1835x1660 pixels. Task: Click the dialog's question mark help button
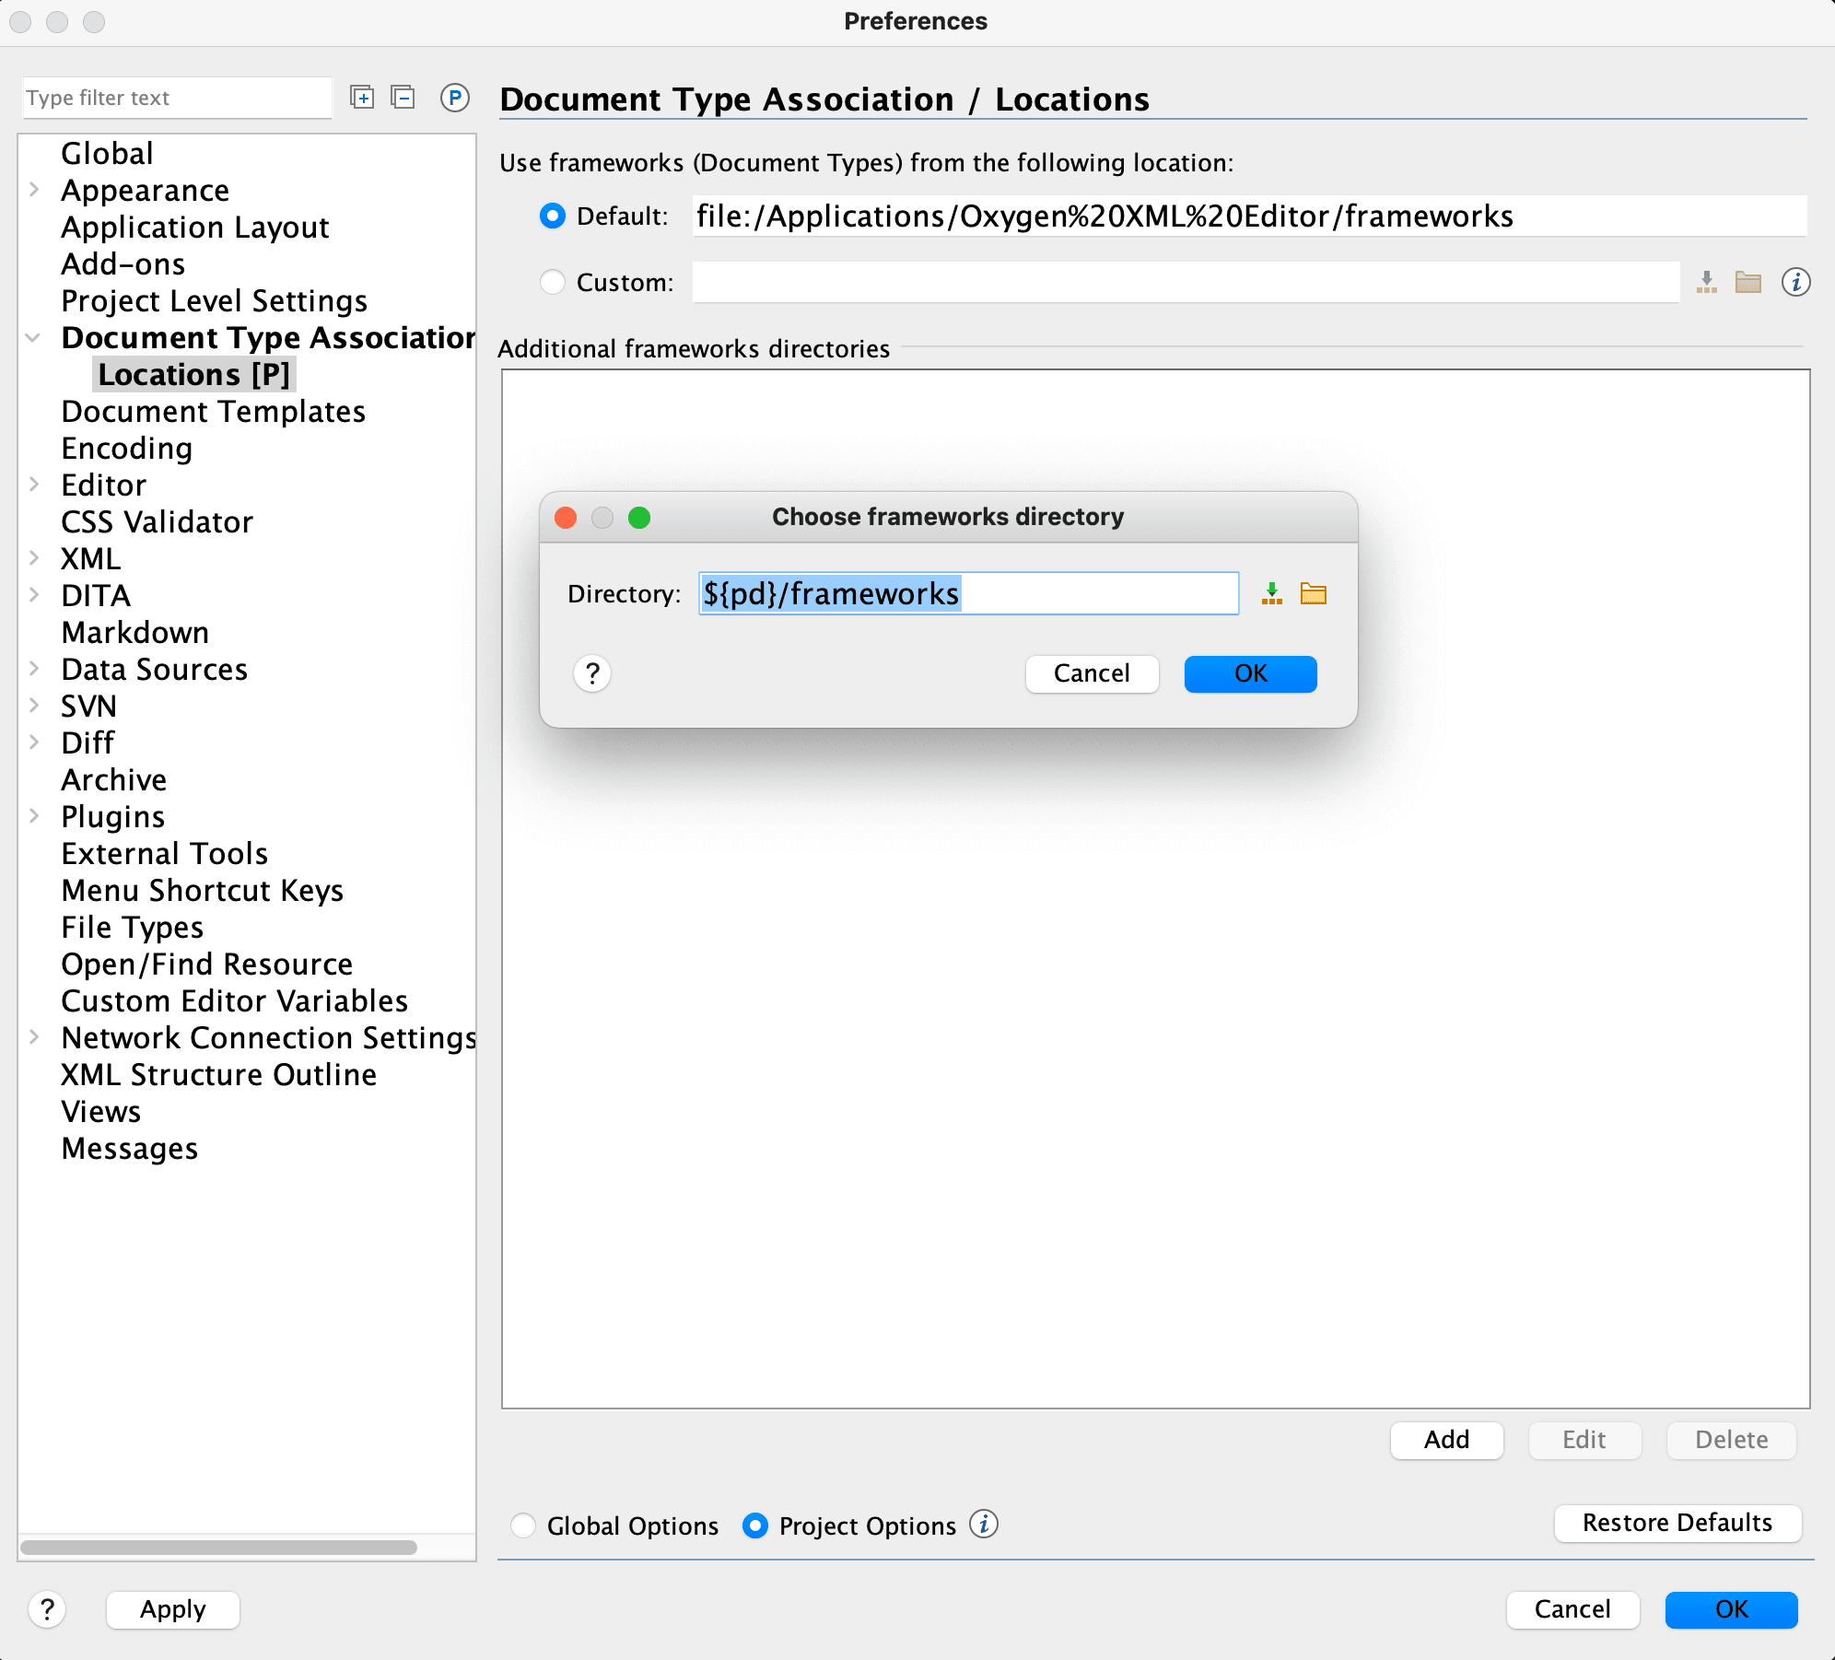point(592,673)
